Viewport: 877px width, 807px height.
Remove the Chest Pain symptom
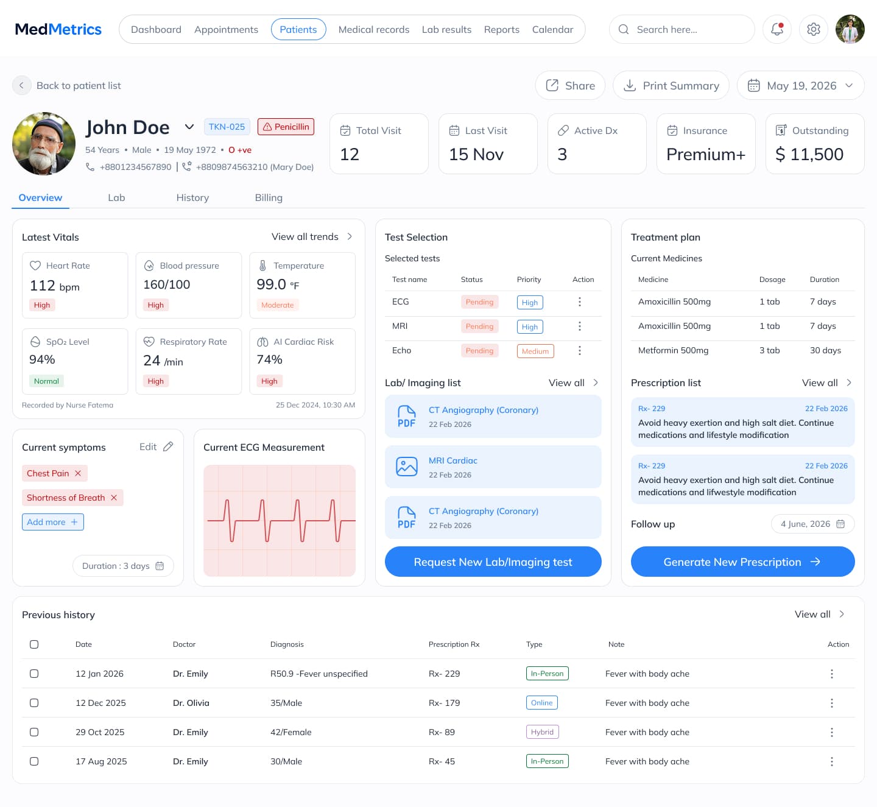pyautogui.click(x=78, y=473)
